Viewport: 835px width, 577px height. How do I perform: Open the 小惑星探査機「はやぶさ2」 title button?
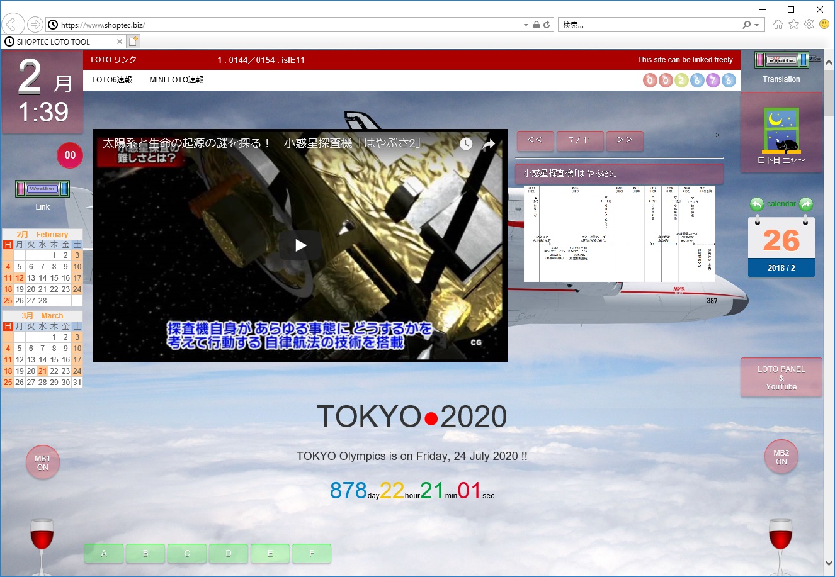click(619, 173)
